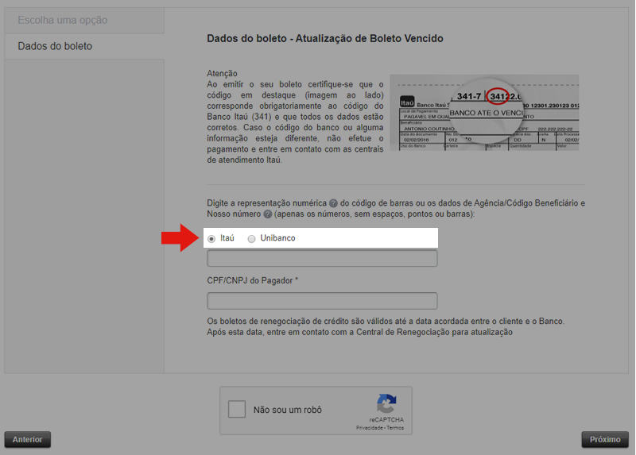Click the Atualização de Boleto Vencido heading
The image size is (636, 455).
[325, 38]
